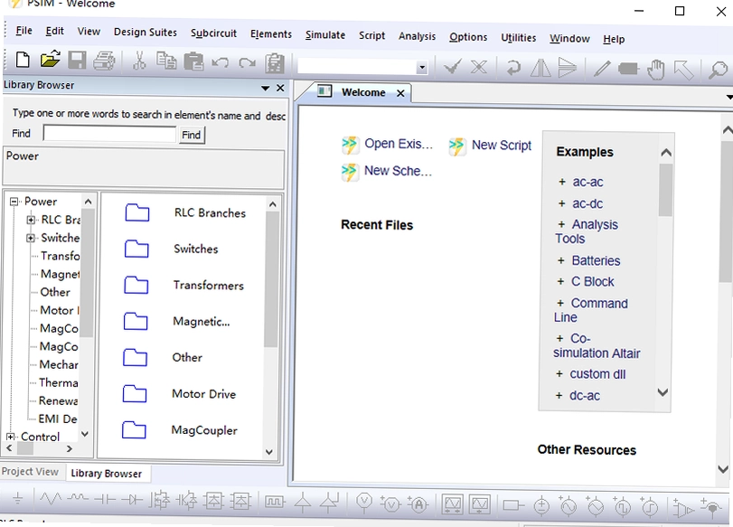Create a new file with the blank page icon
The width and height of the screenshot is (733, 527).
pyautogui.click(x=23, y=60)
